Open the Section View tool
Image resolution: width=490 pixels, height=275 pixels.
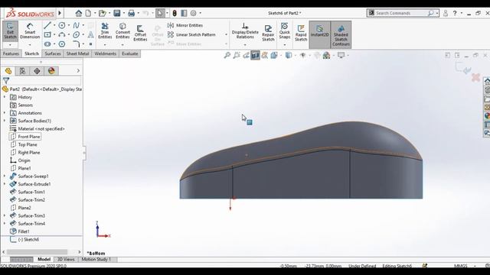click(x=255, y=56)
